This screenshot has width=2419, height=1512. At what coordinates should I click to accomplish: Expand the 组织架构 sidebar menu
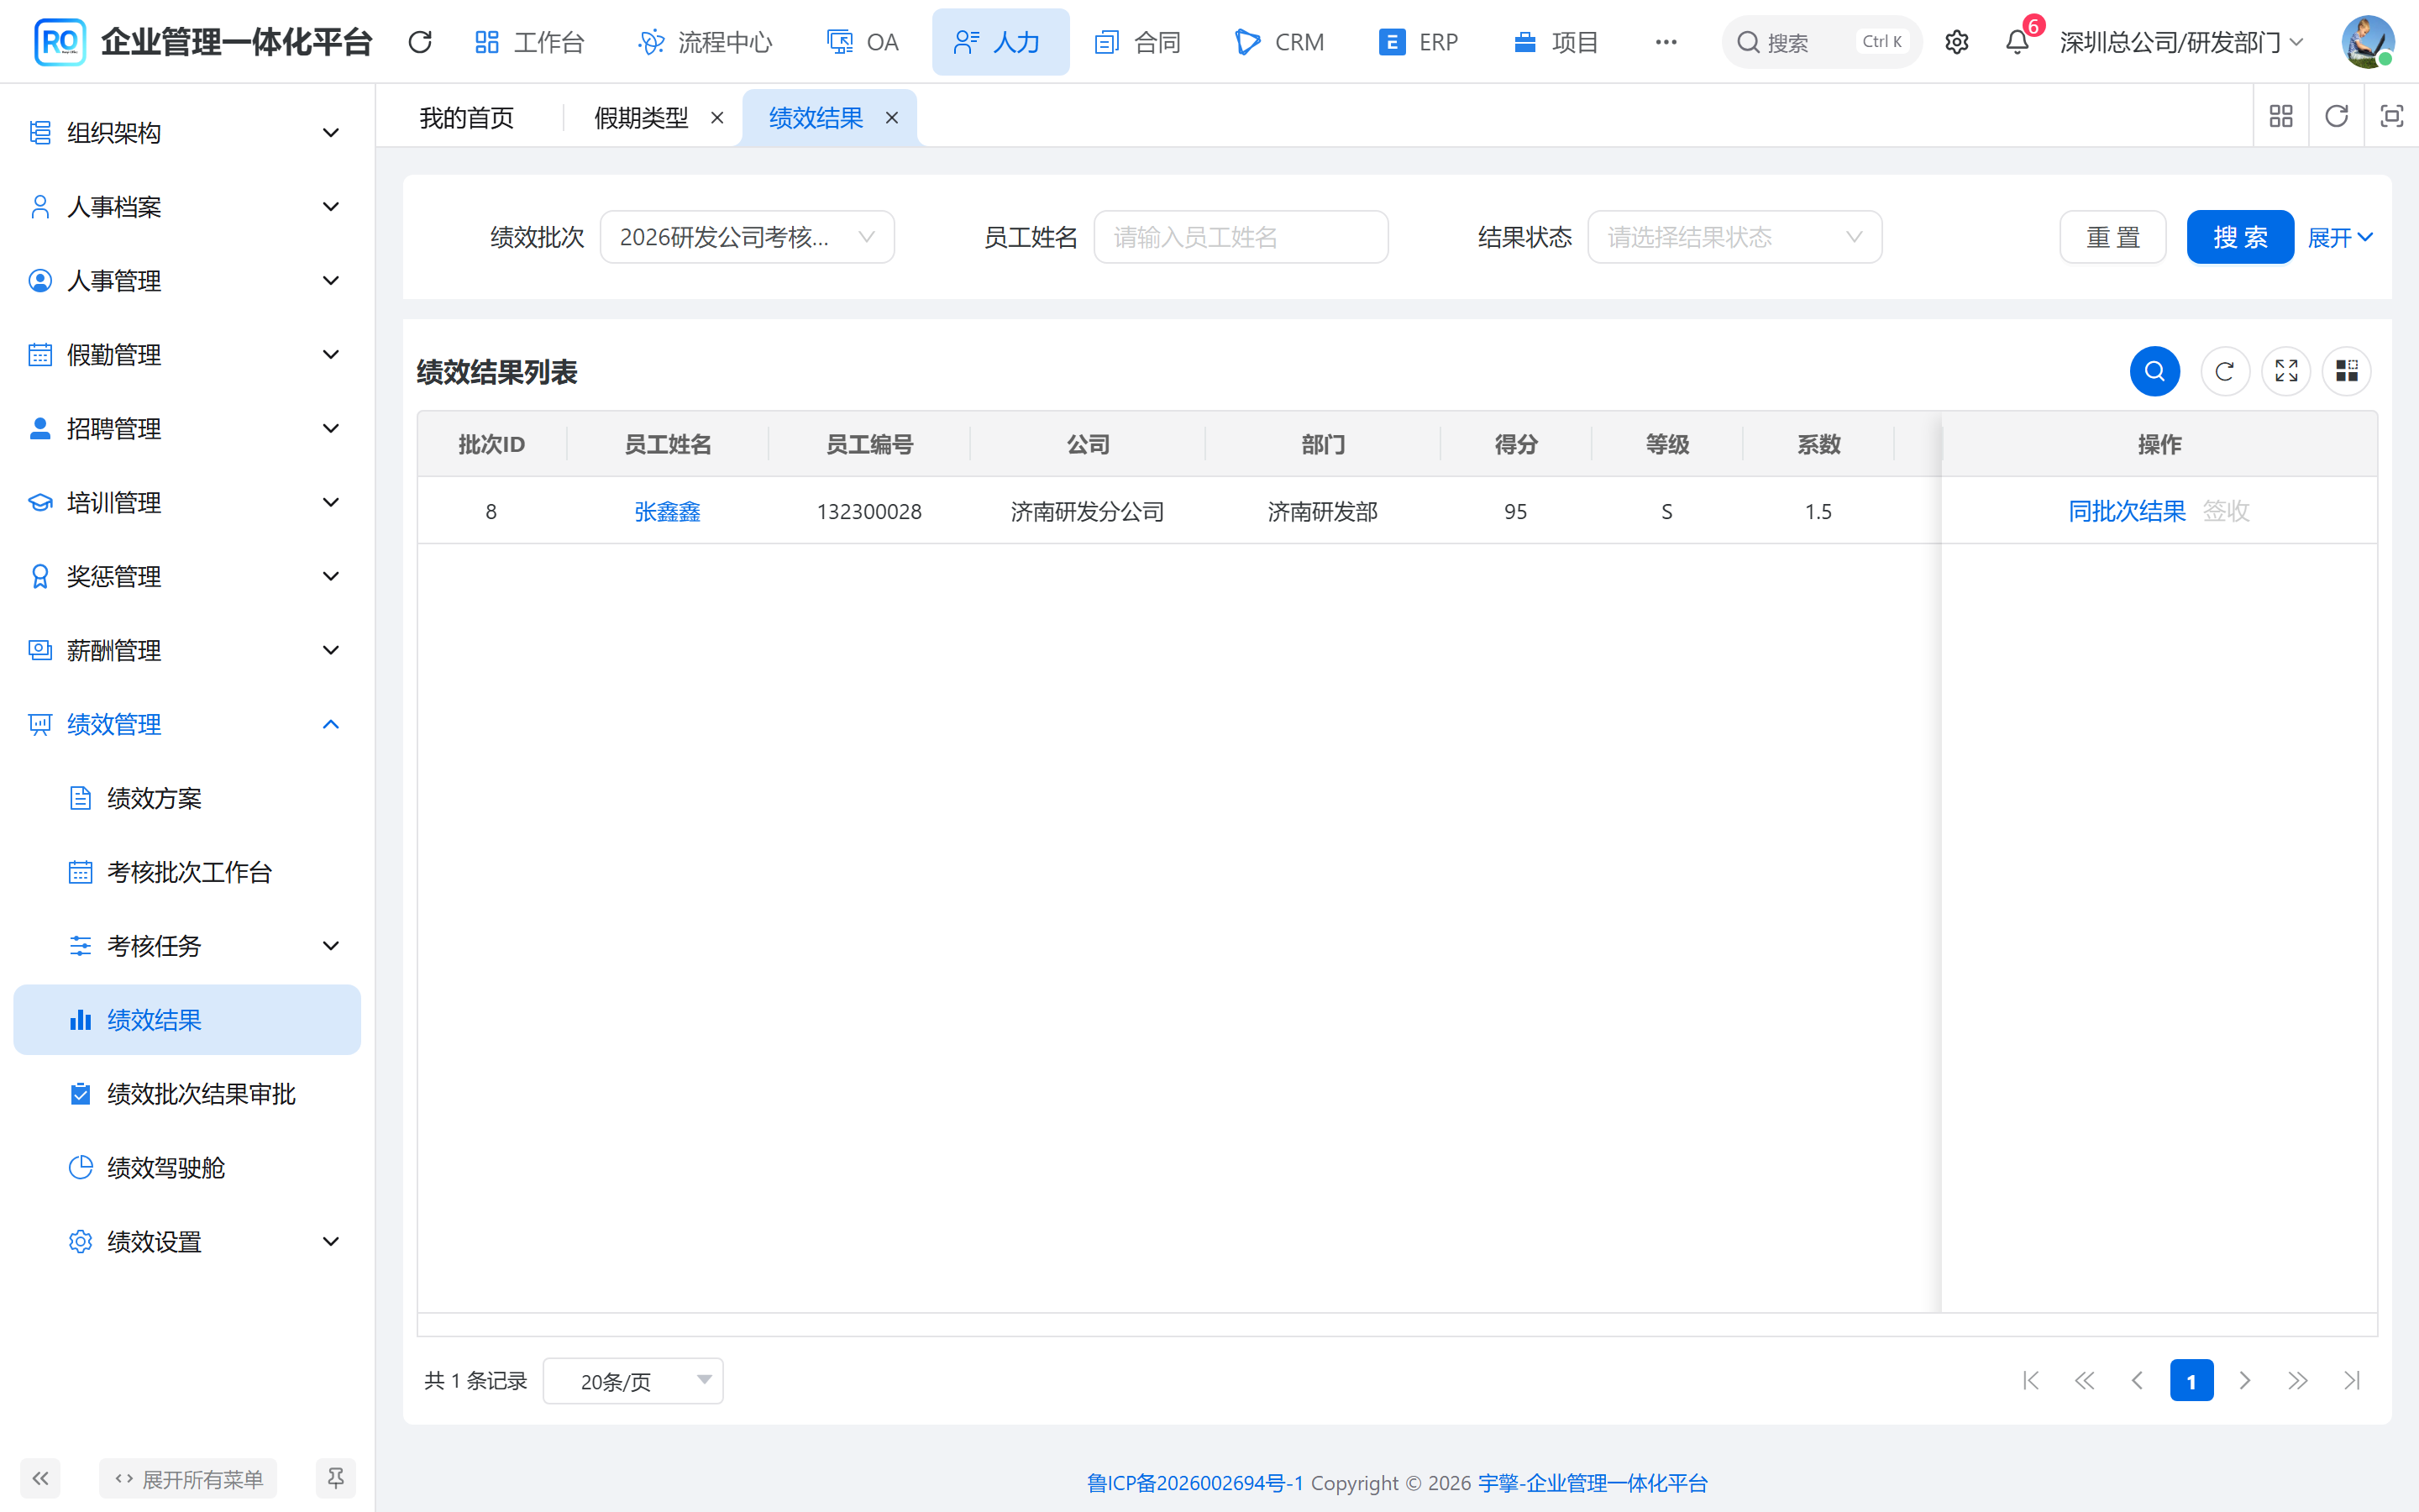(187, 133)
